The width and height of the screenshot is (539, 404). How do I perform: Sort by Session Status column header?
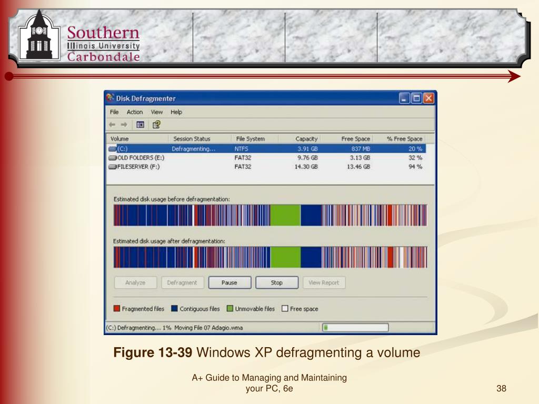point(200,139)
